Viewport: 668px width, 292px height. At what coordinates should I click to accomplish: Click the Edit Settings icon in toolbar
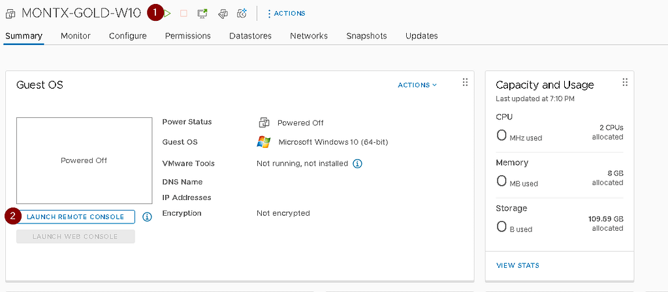223,13
